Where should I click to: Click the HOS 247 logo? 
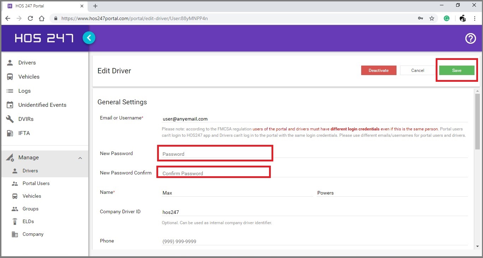pyautogui.click(x=44, y=38)
